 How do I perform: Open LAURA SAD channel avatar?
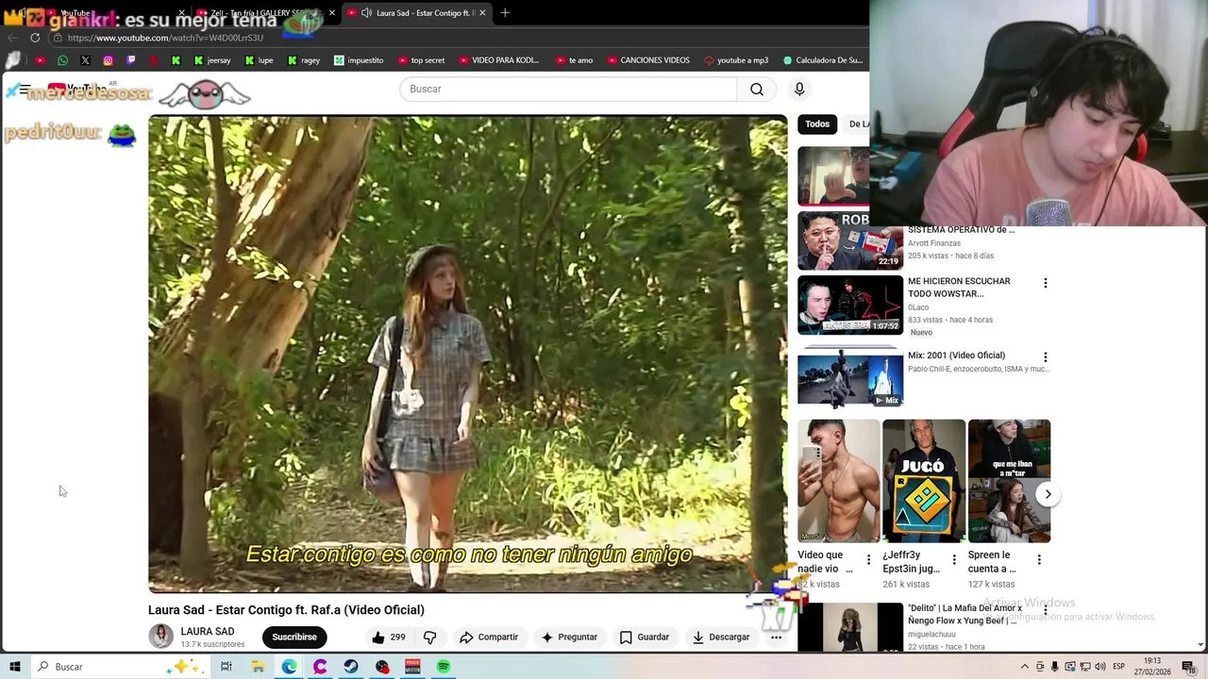tap(160, 637)
